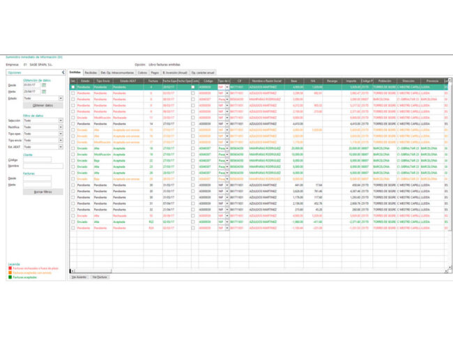Tick the Sel. checkbox of the second invoice row

tap(72, 92)
